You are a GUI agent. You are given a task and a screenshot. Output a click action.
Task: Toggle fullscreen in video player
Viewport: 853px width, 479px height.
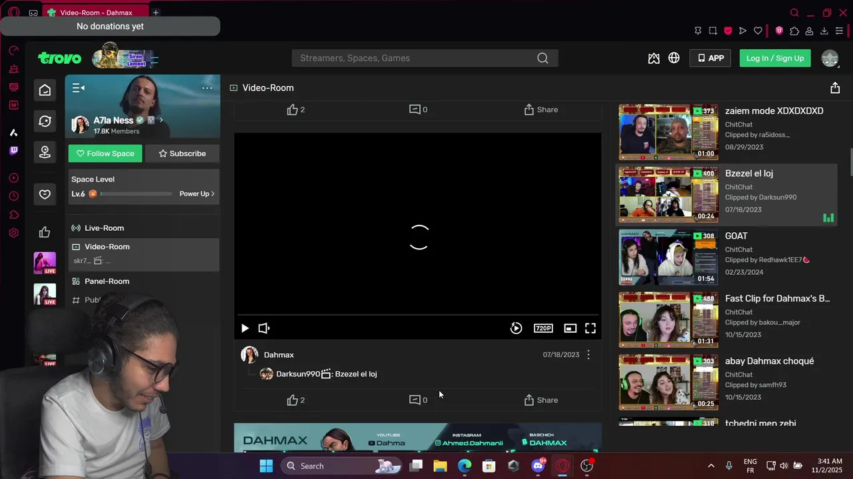[590, 328]
